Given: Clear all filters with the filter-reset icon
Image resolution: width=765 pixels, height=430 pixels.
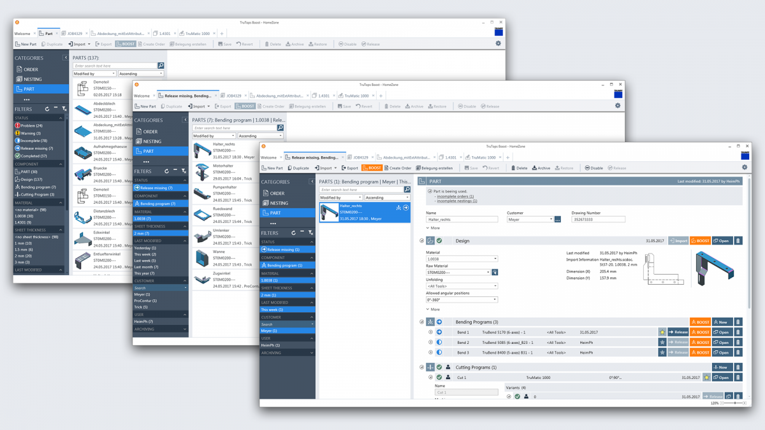Looking at the screenshot, I should click(310, 233).
